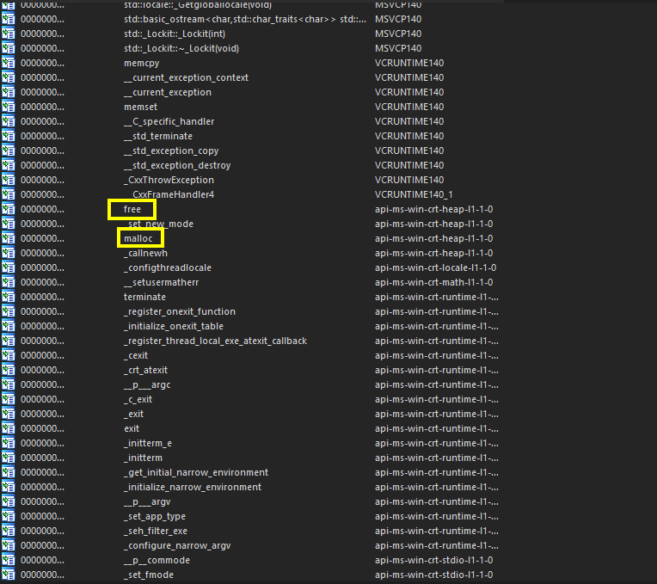Select the __C_specific_handler import name
The image size is (657, 584).
click(x=169, y=121)
